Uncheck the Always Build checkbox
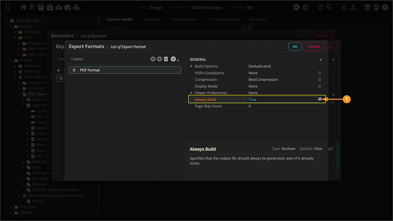 click(x=320, y=99)
